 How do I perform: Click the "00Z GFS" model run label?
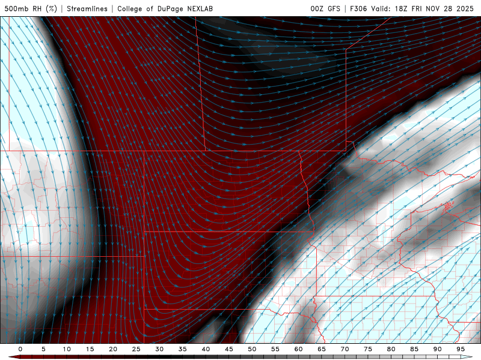pos(325,8)
